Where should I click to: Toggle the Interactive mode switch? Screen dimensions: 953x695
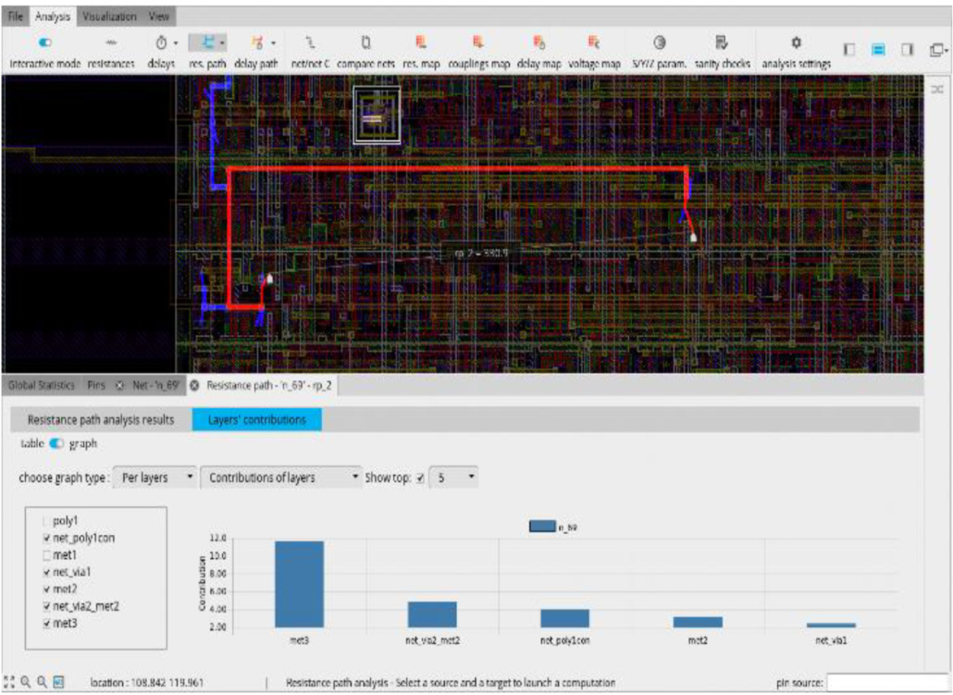45,43
